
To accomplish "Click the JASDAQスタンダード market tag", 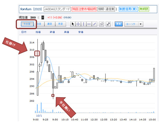I will (x=57, y=9).
